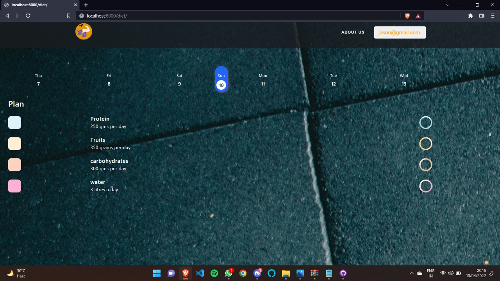Open Visual Studio Code from the taskbar
500x281 pixels.
200,273
